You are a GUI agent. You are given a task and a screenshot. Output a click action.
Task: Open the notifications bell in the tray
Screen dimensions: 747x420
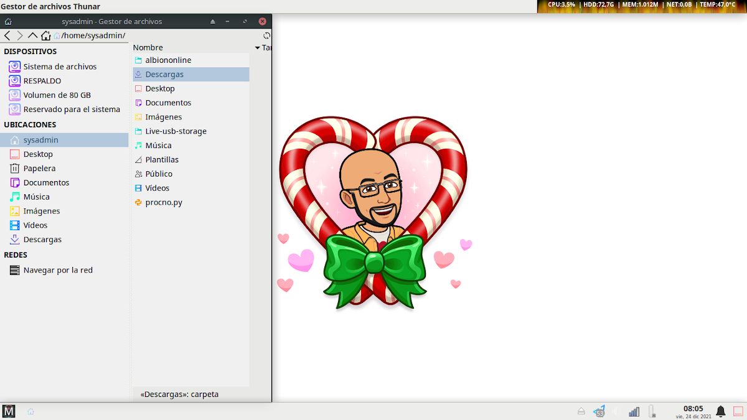[720, 411]
